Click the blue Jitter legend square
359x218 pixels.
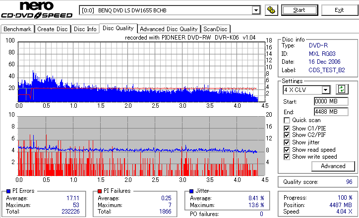click(x=191, y=191)
